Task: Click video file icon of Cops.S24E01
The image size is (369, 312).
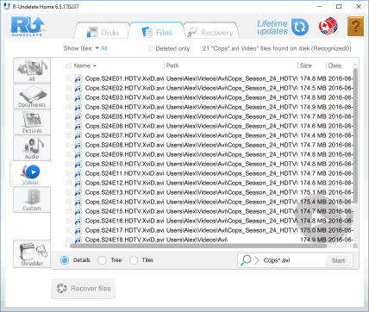Action: [x=78, y=78]
